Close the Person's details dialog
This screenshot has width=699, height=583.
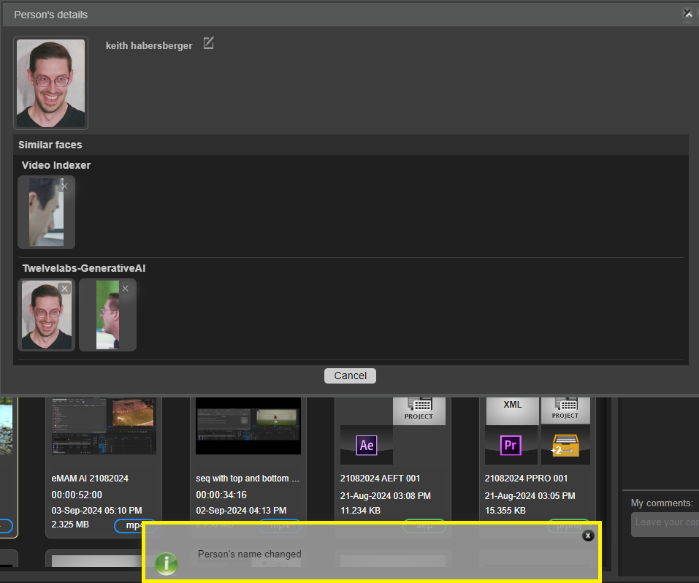(688, 14)
